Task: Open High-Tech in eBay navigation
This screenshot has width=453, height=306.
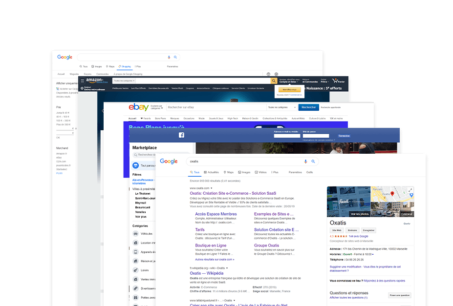Action: coord(233,119)
